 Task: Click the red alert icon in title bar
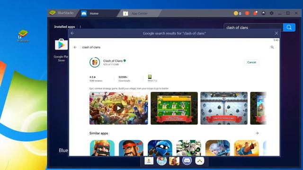247,13
